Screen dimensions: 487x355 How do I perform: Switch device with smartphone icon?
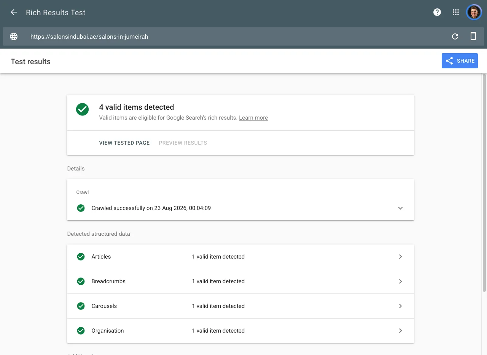(473, 36)
